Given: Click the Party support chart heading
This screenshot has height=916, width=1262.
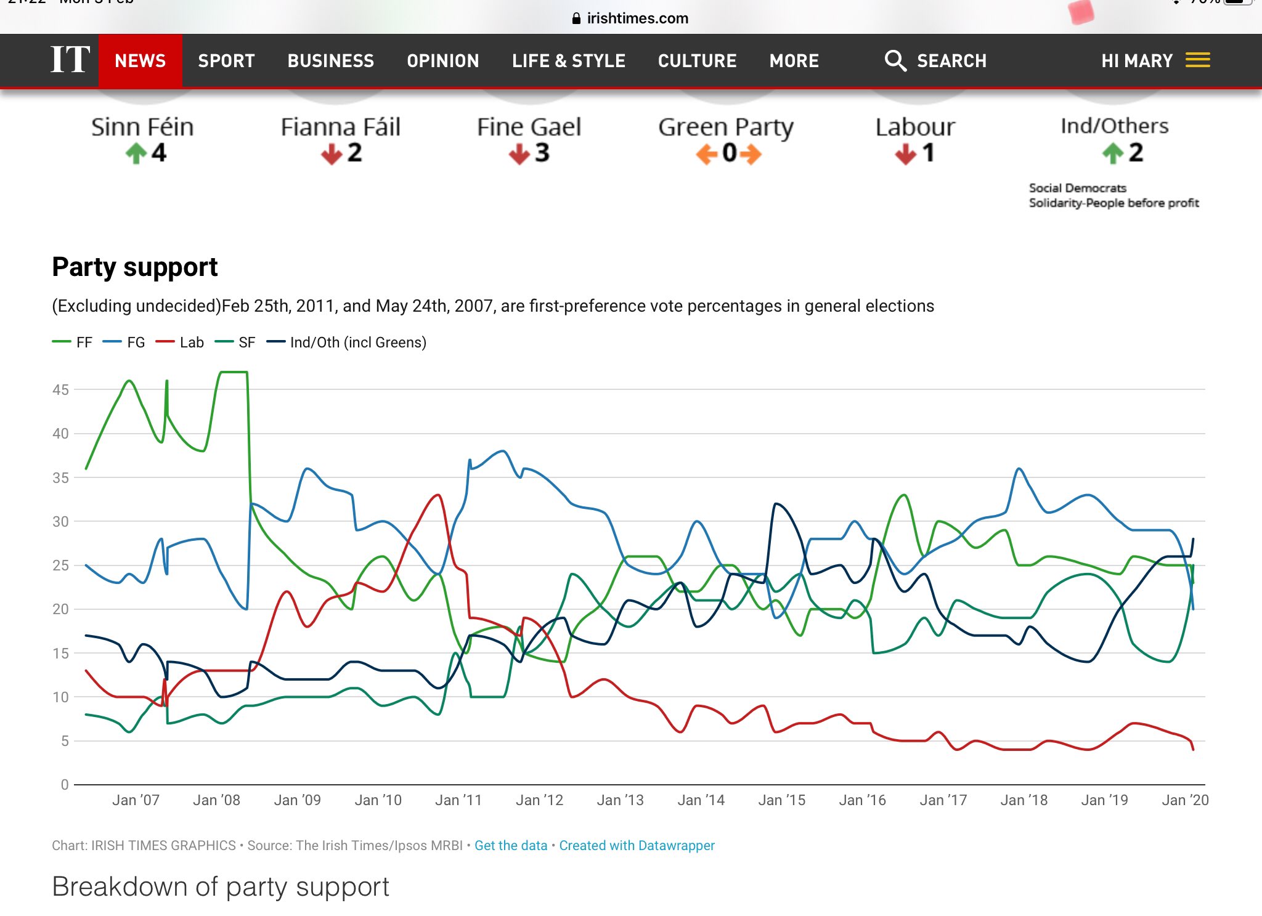Looking at the screenshot, I should pyautogui.click(x=135, y=267).
